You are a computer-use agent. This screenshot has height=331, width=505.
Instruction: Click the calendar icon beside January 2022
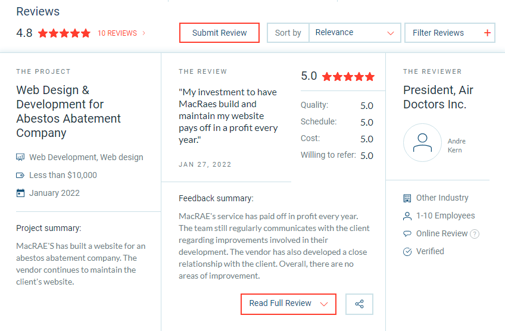coord(20,193)
